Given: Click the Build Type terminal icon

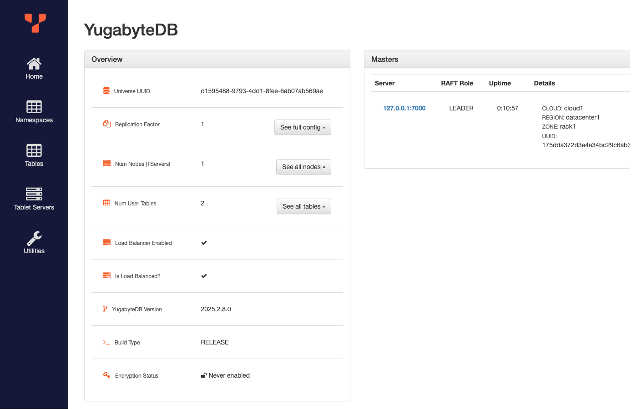Looking at the screenshot, I should pos(106,342).
